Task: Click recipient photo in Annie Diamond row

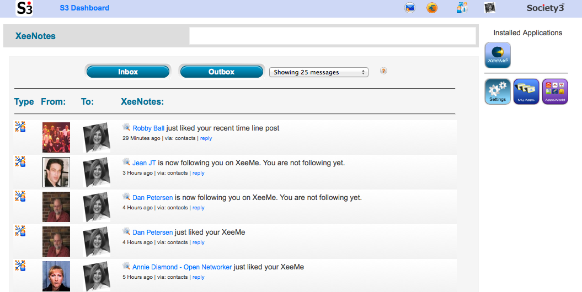Action: [x=97, y=277]
